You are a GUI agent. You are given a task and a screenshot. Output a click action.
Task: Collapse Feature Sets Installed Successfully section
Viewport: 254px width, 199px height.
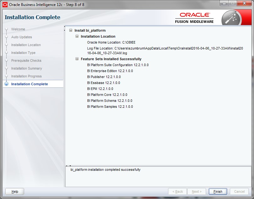(x=77, y=59)
